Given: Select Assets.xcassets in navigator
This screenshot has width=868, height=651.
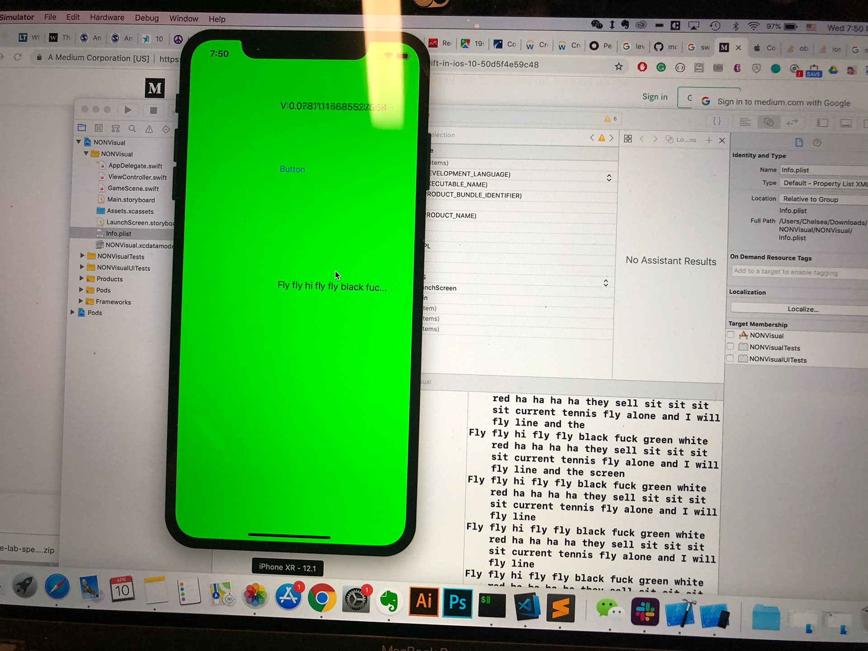Looking at the screenshot, I should click(130, 211).
